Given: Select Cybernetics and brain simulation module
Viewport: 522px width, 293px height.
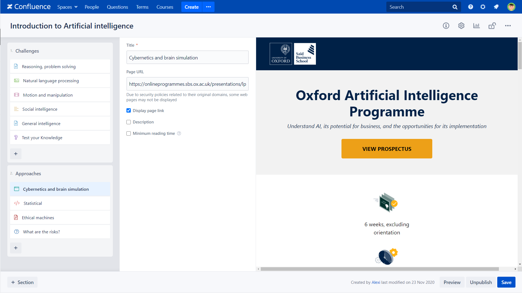Looking at the screenshot, I should pos(60,189).
